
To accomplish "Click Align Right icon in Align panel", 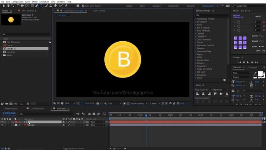I will pos(209,94).
